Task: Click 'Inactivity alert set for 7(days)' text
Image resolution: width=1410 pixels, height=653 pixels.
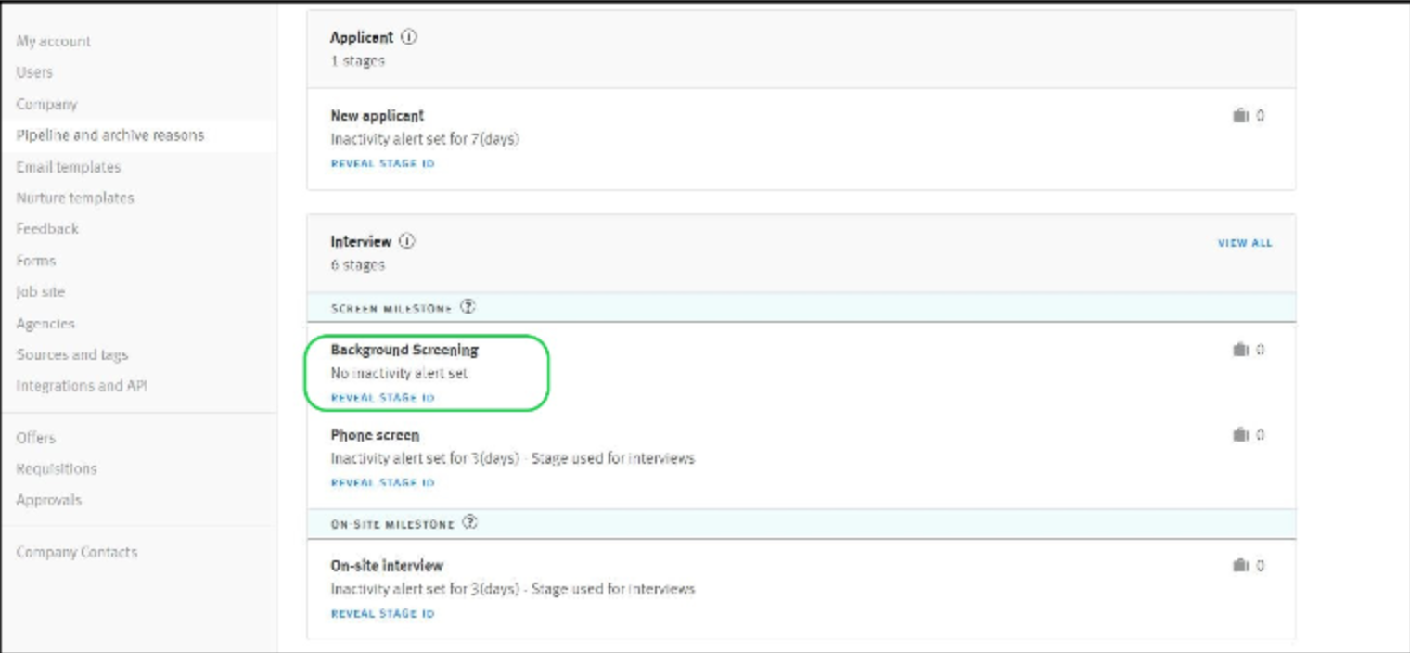Action: click(x=425, y=139)
